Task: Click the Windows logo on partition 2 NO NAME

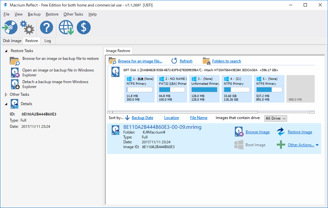Action: coord(162,79)
